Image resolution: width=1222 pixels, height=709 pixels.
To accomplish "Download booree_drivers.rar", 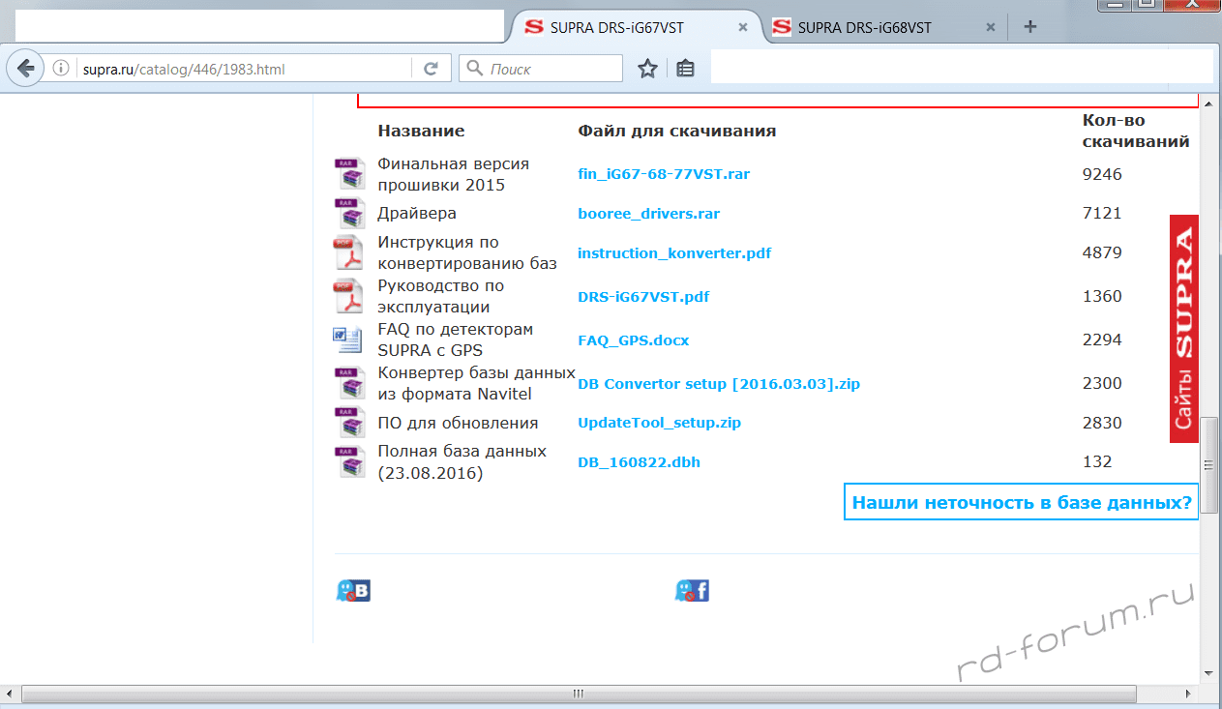I will (x=649, y=214).
